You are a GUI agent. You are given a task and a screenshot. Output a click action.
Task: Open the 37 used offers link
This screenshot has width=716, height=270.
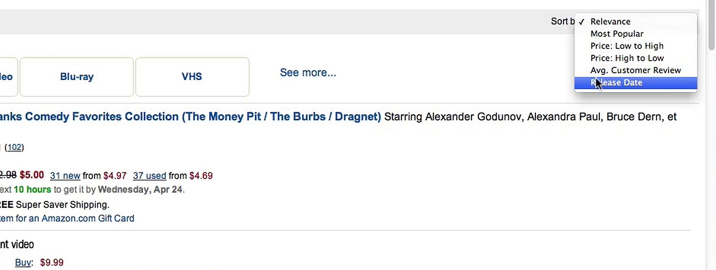149,176
